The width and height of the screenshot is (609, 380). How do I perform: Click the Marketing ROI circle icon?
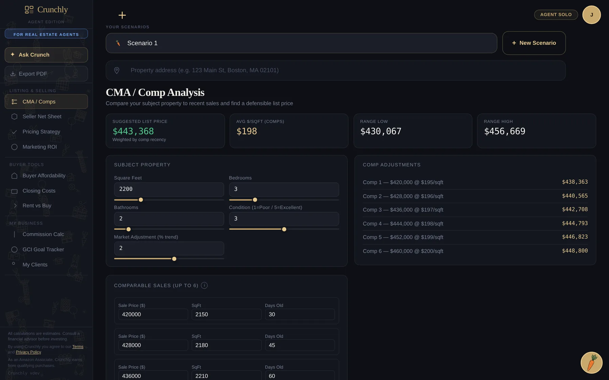pos(14,147)
